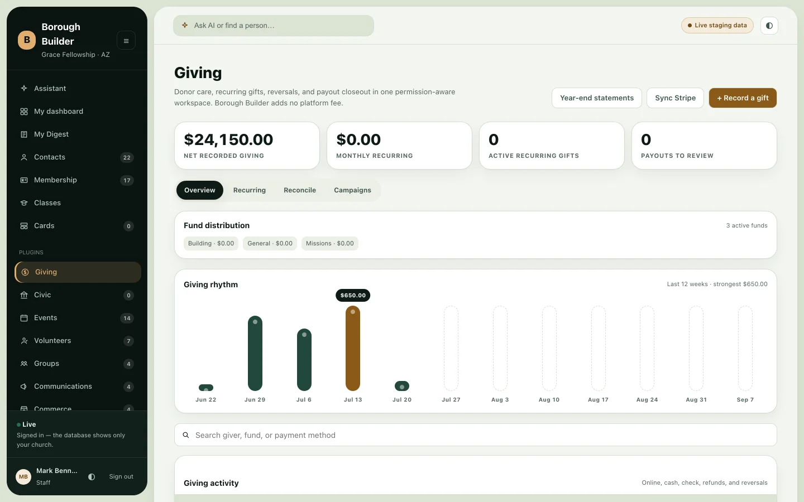Click the Payouts to Review card
Viewport: 804px width, 502px height.
pos(704,146)
